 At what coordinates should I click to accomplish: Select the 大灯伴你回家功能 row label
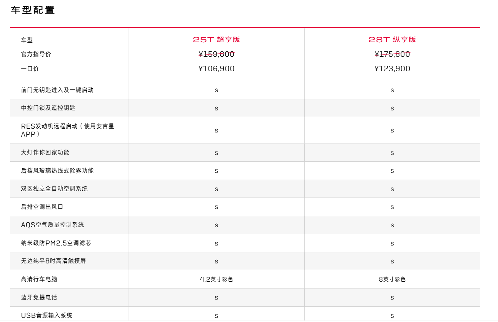(x=45, y=153)
